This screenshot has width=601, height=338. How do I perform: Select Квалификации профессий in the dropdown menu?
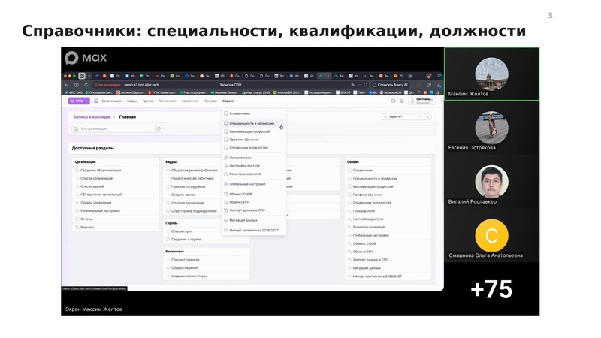(x=254, y=131)
